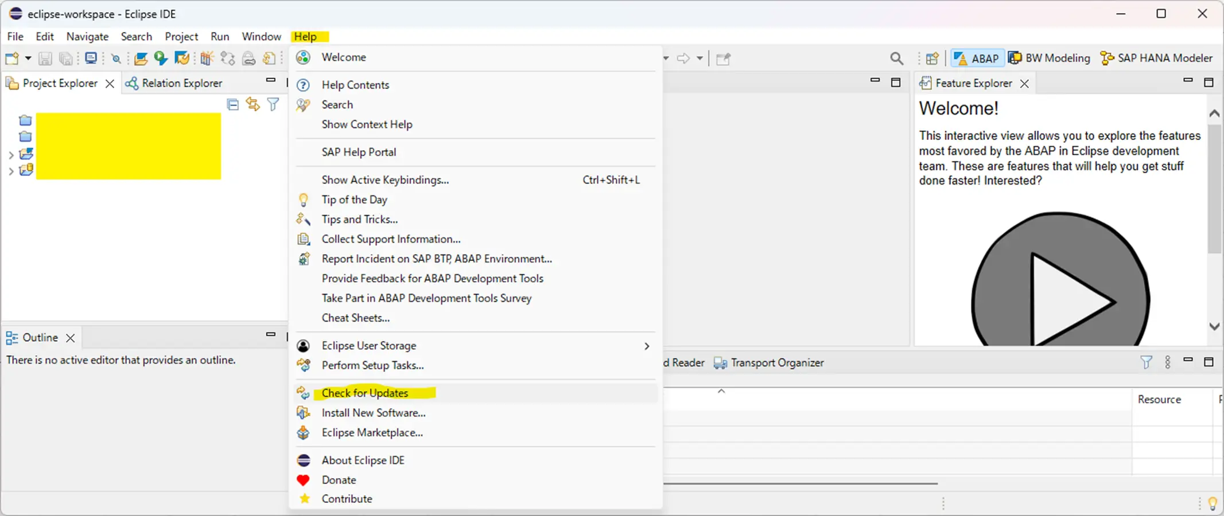Minimize the Feature Explorer panel
Viewport: 1224px width, 516px height.
click(1188, 80)
